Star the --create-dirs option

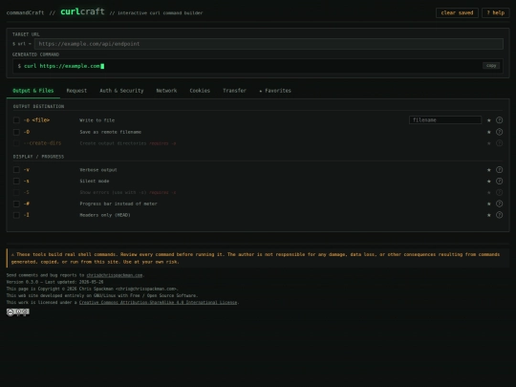pyautogui.click(x=488, y=143)
